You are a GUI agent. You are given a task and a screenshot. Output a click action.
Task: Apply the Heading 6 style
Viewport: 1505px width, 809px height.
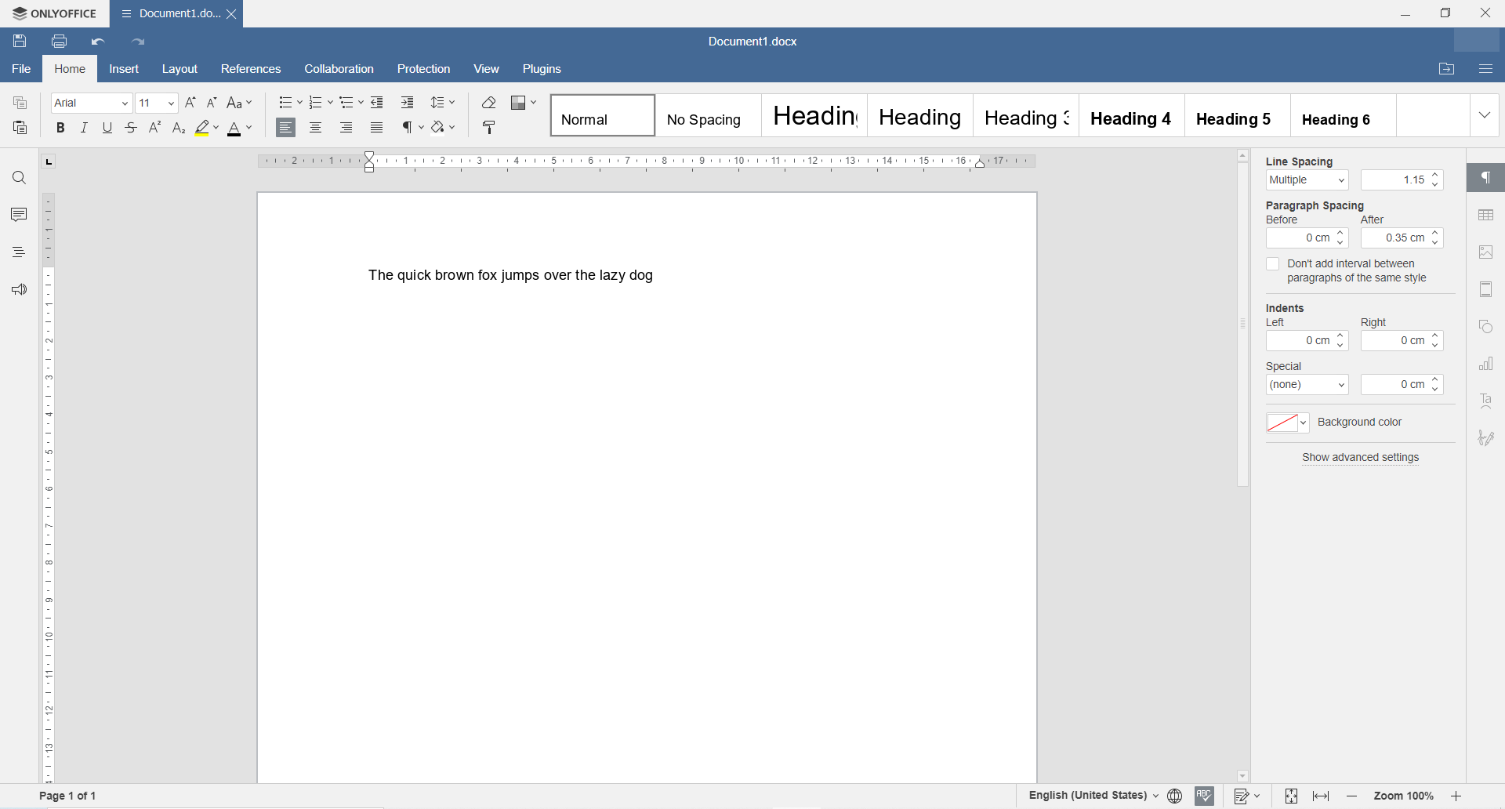pos(1344,116)
